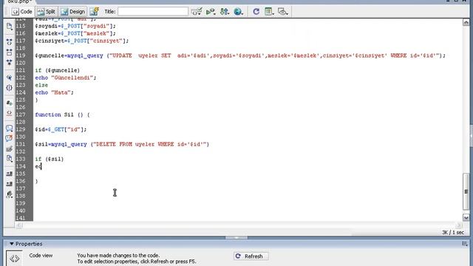473x266 pixels.
Task: Click the Outdent Code icon
Action: 10,184
